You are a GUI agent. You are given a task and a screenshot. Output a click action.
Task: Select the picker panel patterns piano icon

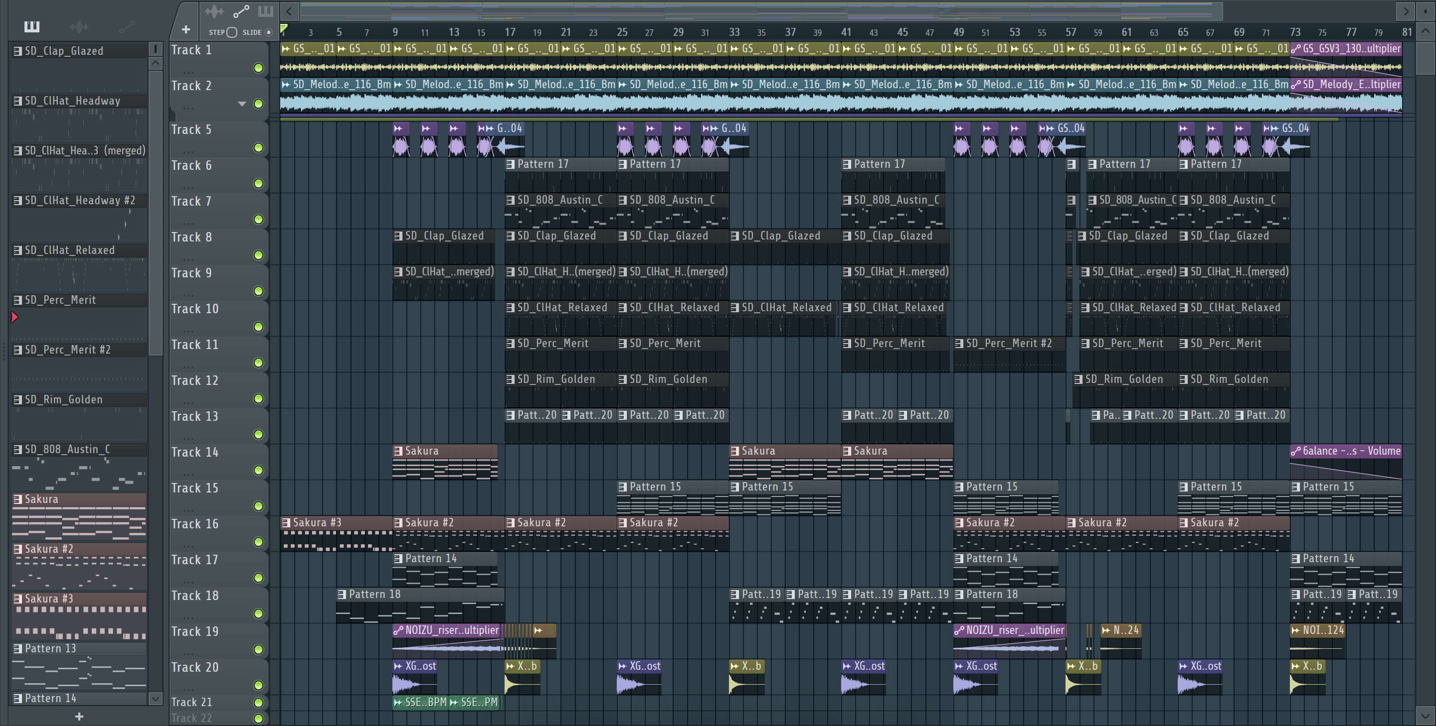32,26
